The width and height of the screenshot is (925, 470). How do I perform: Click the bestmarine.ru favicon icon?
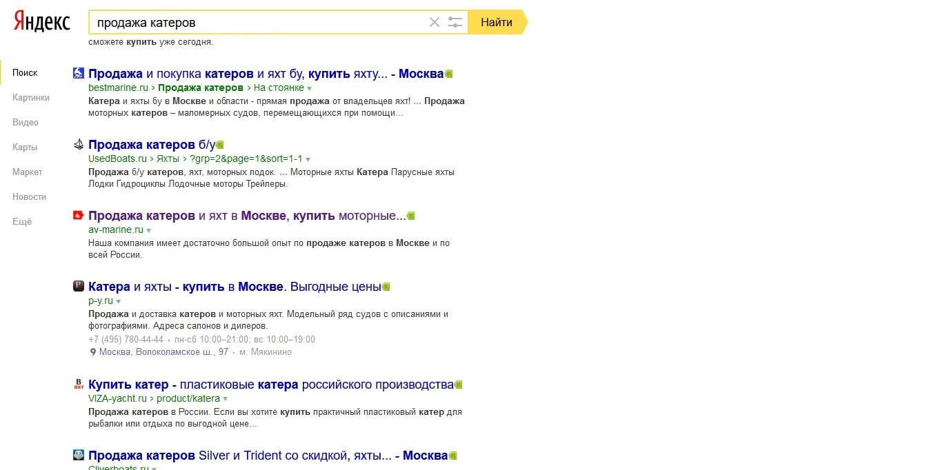pyautogui.click(x=79, y=73)
